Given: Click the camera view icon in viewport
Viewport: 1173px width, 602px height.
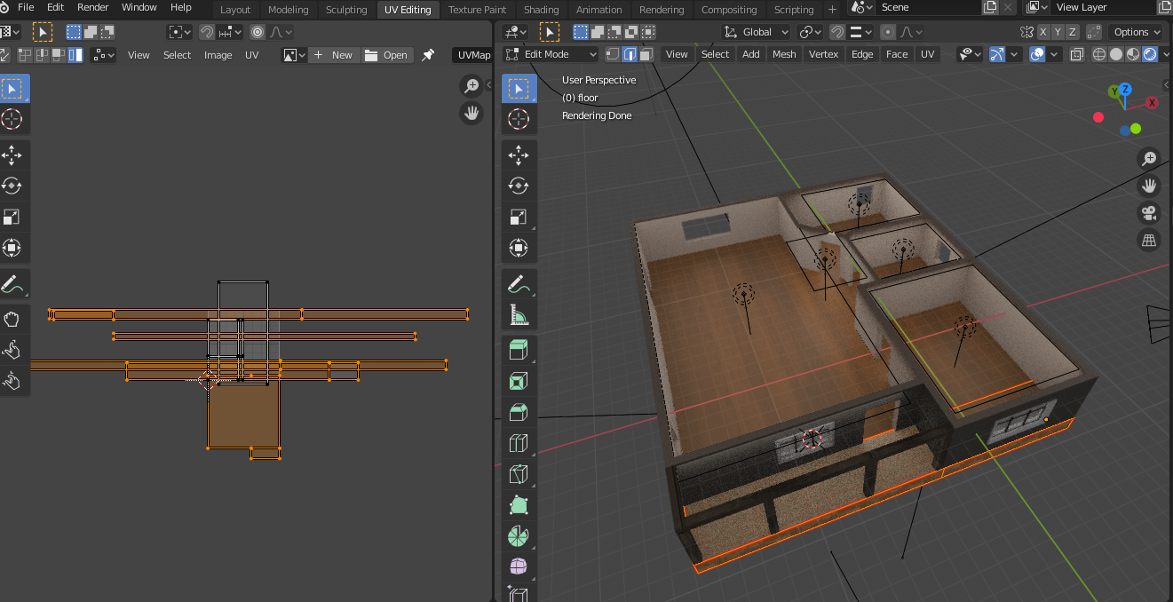Looking at the screenshot, I should [1149, 213].
